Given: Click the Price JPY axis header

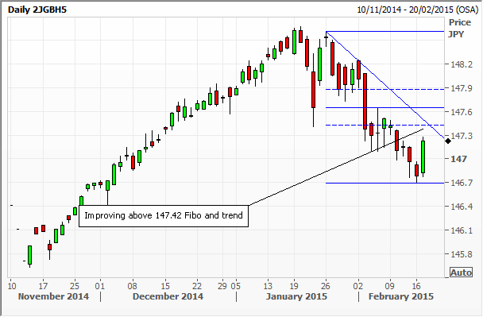Looking at the screenshot, I should [460, 28].
